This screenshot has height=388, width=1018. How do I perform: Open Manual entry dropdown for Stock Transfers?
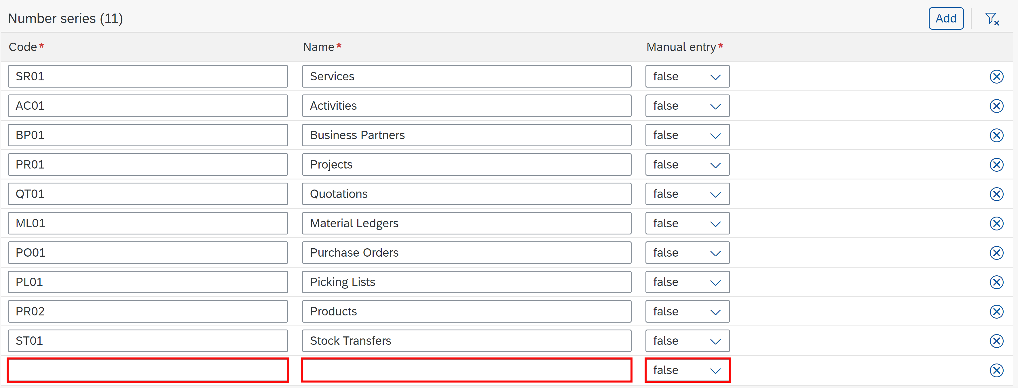pos(687,341)
